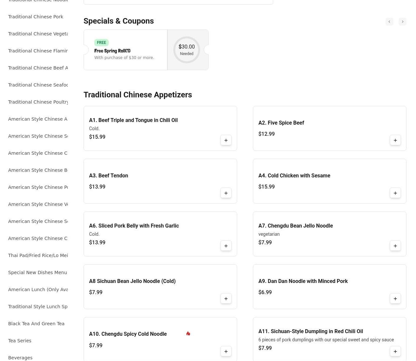The height and width of the screenshot is (361, 416).
Task: Add A7 Chengdu Bean Jello Noodle
Action: coord(395,246)
